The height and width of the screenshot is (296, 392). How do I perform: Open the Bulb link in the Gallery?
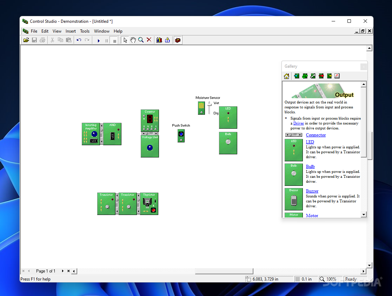[x=310, y=166]
